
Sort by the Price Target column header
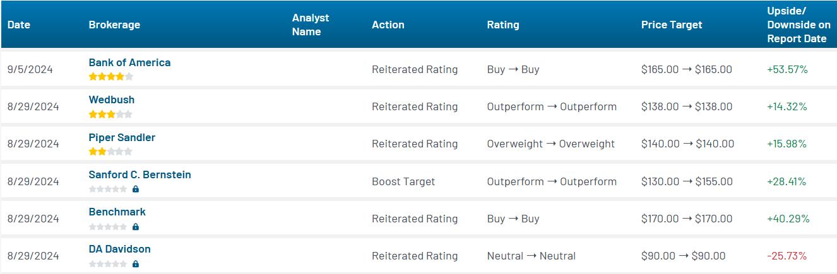coord(672,25)
